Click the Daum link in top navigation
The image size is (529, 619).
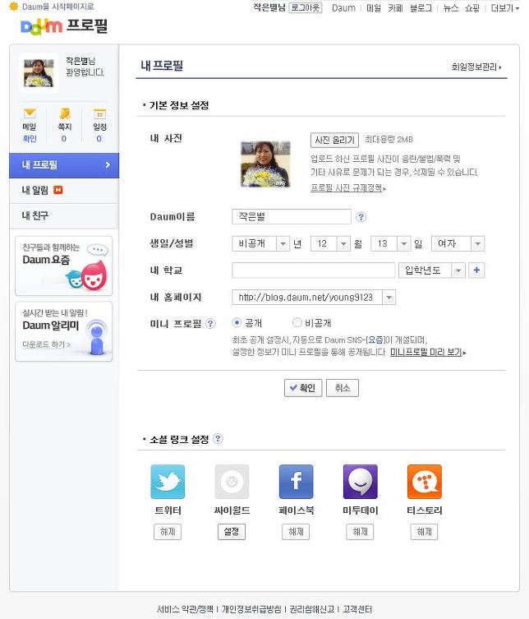[343, 8]
